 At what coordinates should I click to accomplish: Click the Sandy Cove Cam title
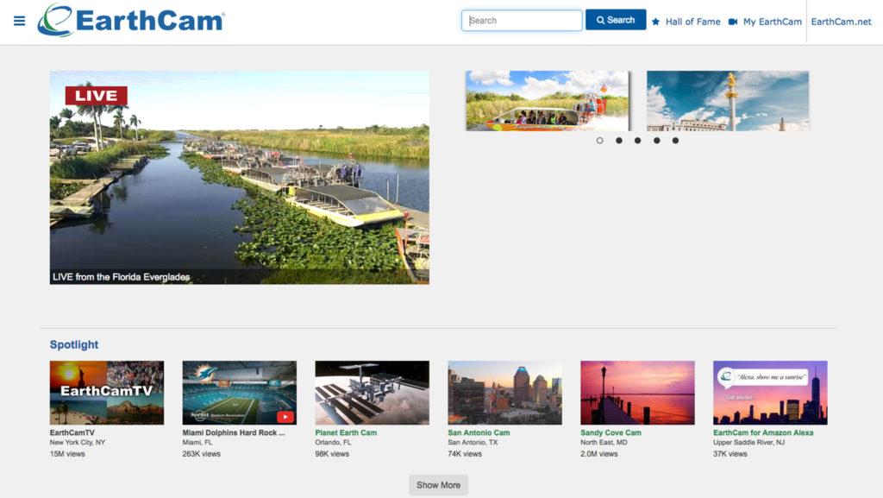click(611, 432)
